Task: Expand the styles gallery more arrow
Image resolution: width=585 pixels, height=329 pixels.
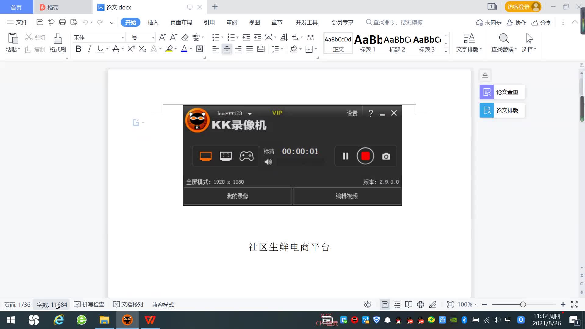Action: click(446, 51)
